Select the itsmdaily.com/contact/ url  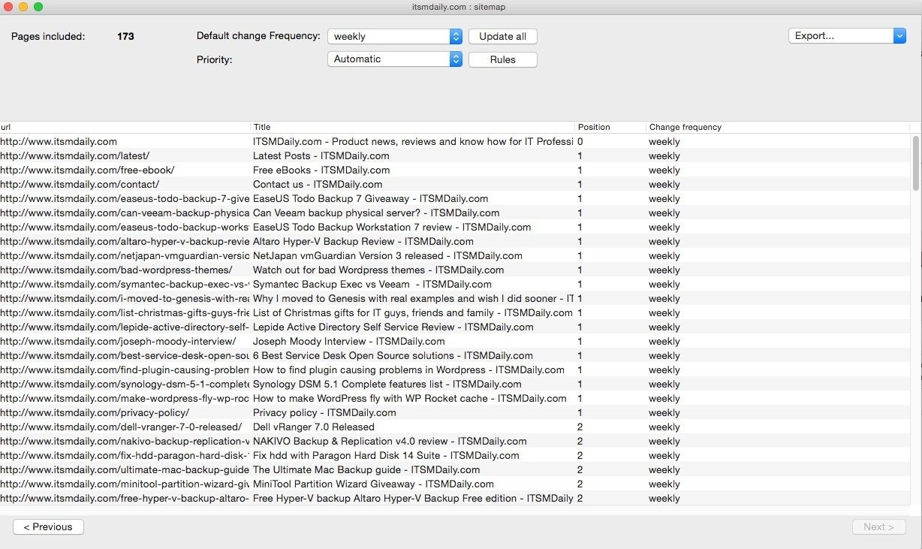coord(80,184)
